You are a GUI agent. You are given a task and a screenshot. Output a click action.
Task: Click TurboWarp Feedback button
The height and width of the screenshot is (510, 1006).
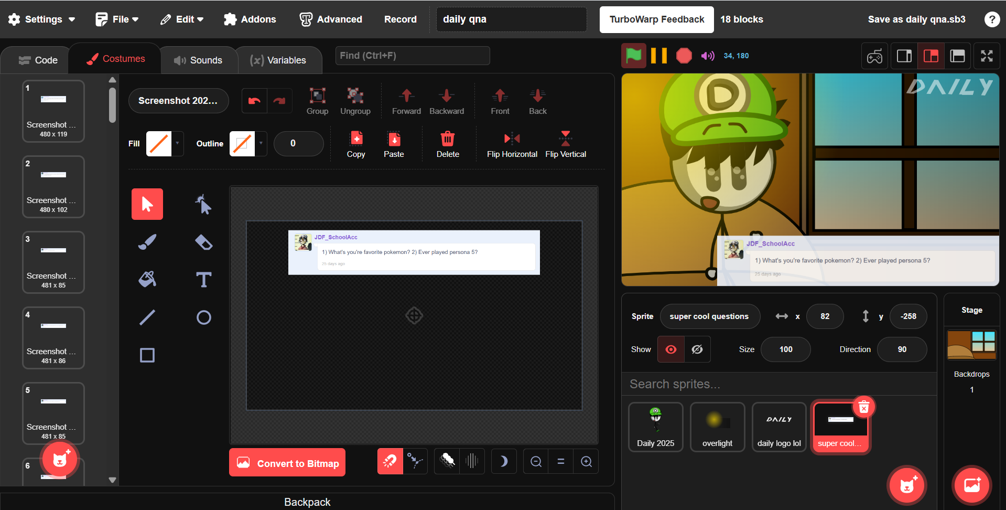pos(657,19)
